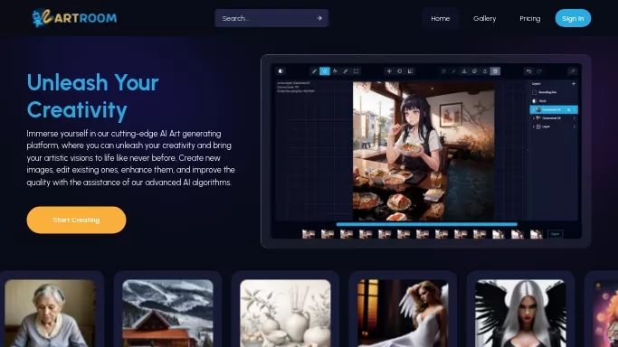618x347 pixels.
Task: Select the pencil tool in editor toolbar
Action: 314,71
